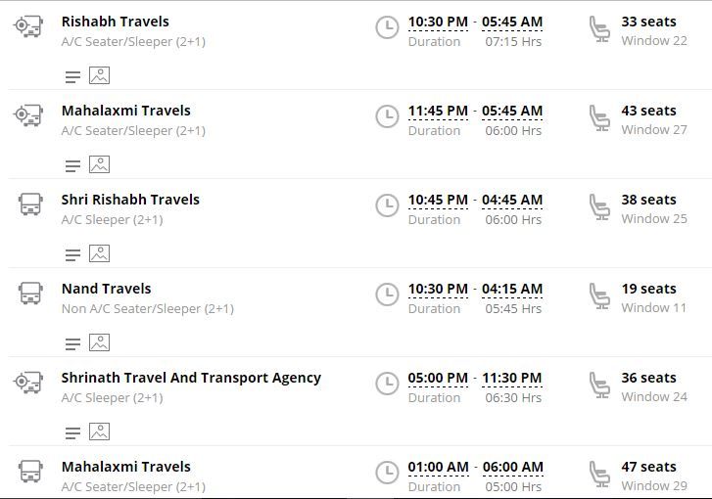
Task: Click 05:00 PM departure time for Shrinath
Action: (438, 378)
